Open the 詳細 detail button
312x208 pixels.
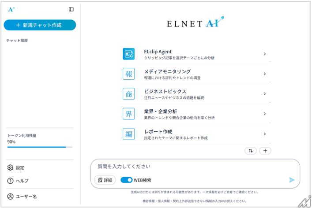(x=105, y=180)
